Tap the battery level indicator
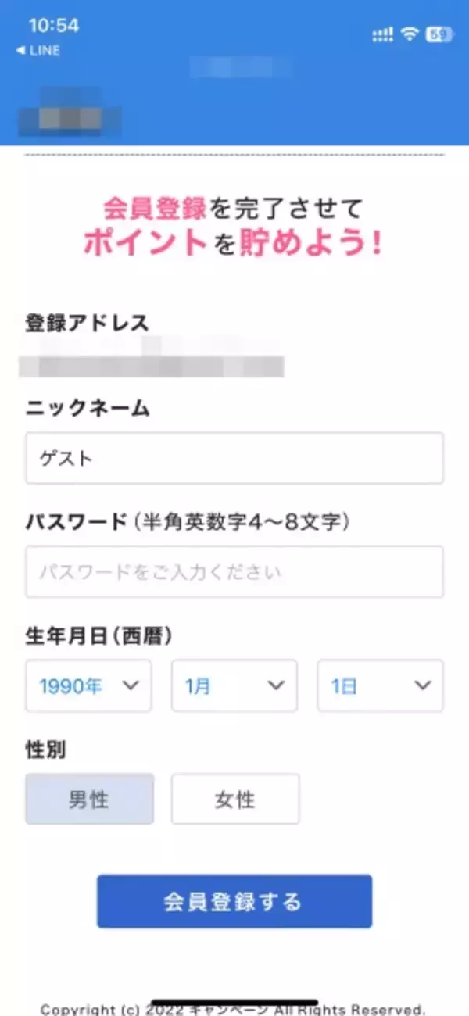Image resolution: width=469 pixels, height=1016 pixels. coord(438,34)
